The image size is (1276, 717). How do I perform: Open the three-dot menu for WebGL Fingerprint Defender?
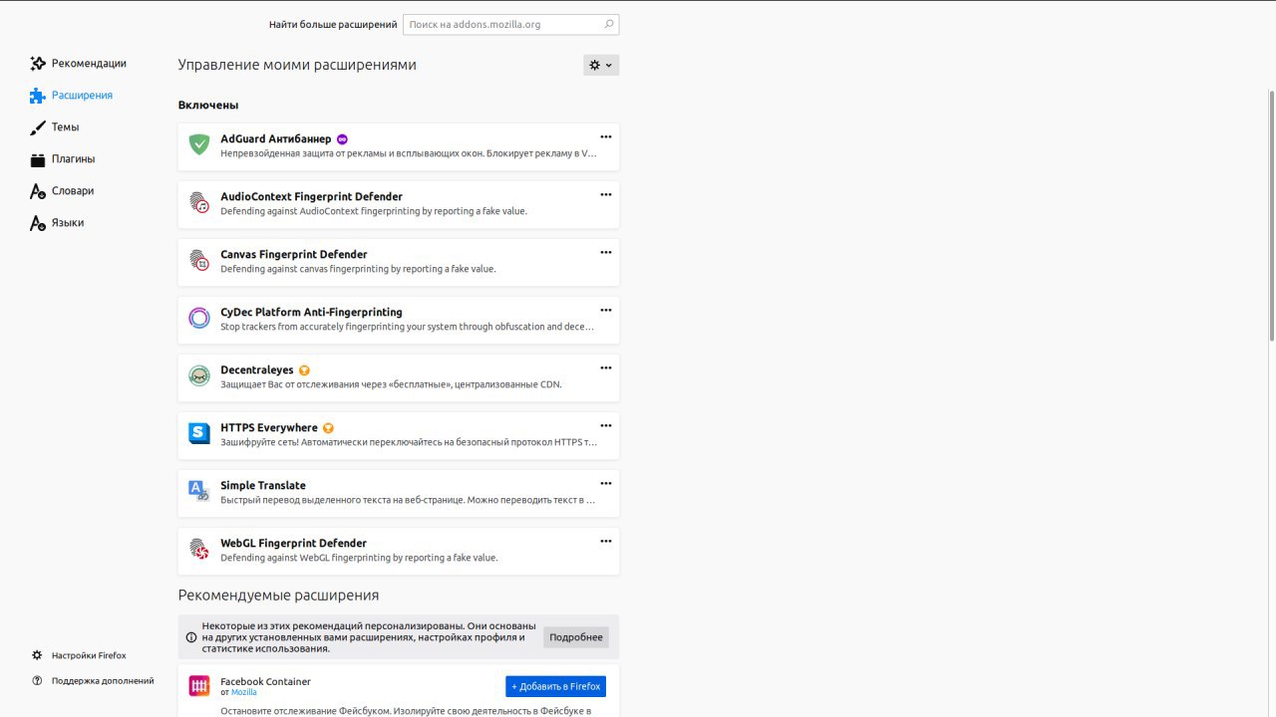(x=605, y=541)
